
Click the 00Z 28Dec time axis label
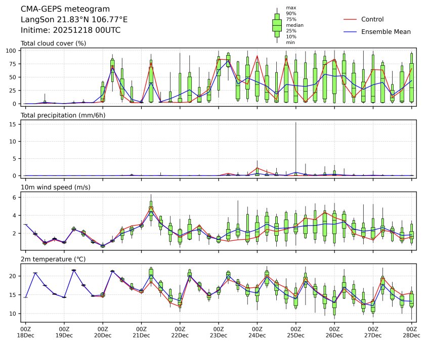pyautogui.click(x=411, y=331)
